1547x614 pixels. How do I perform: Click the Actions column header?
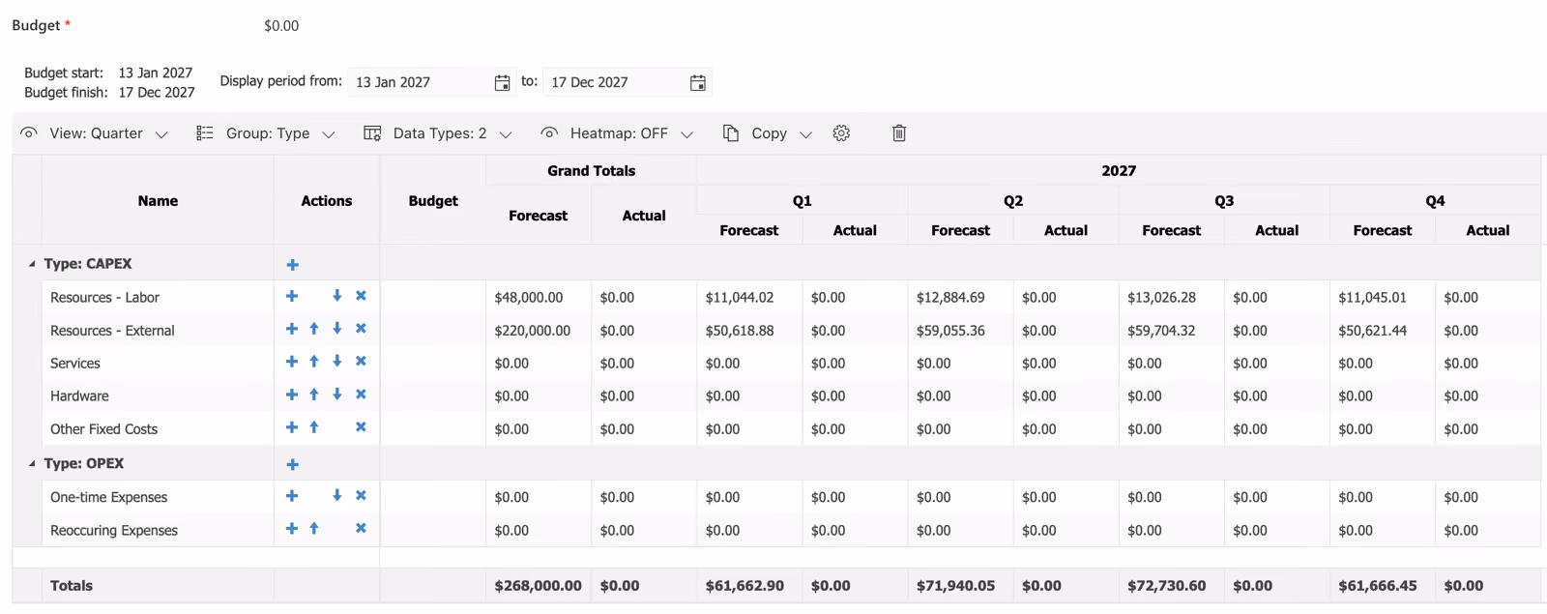coord(327,201)
